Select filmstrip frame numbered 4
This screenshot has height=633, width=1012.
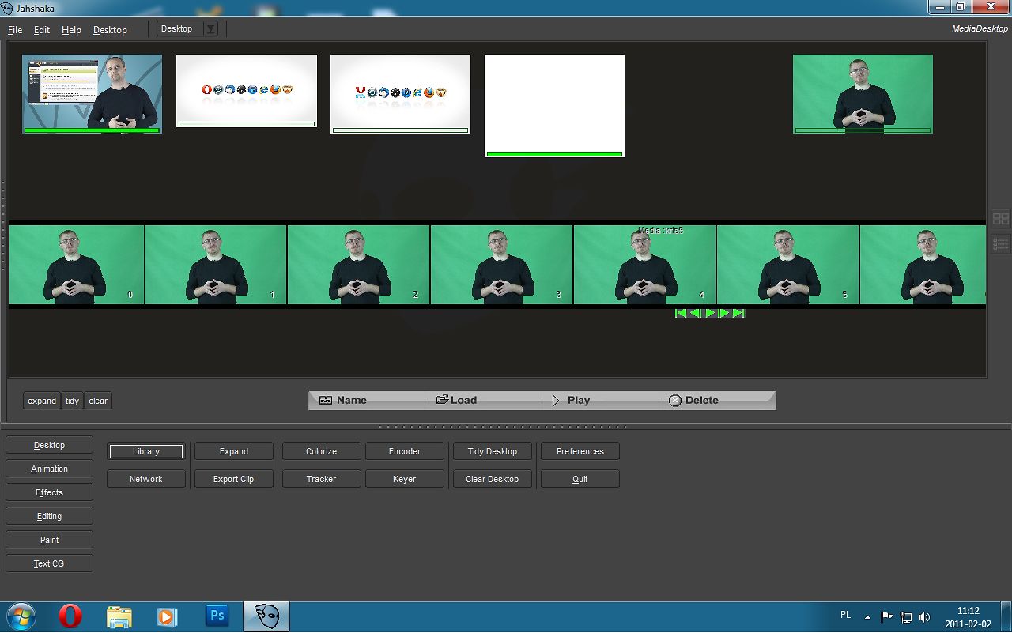pos(645,265)
